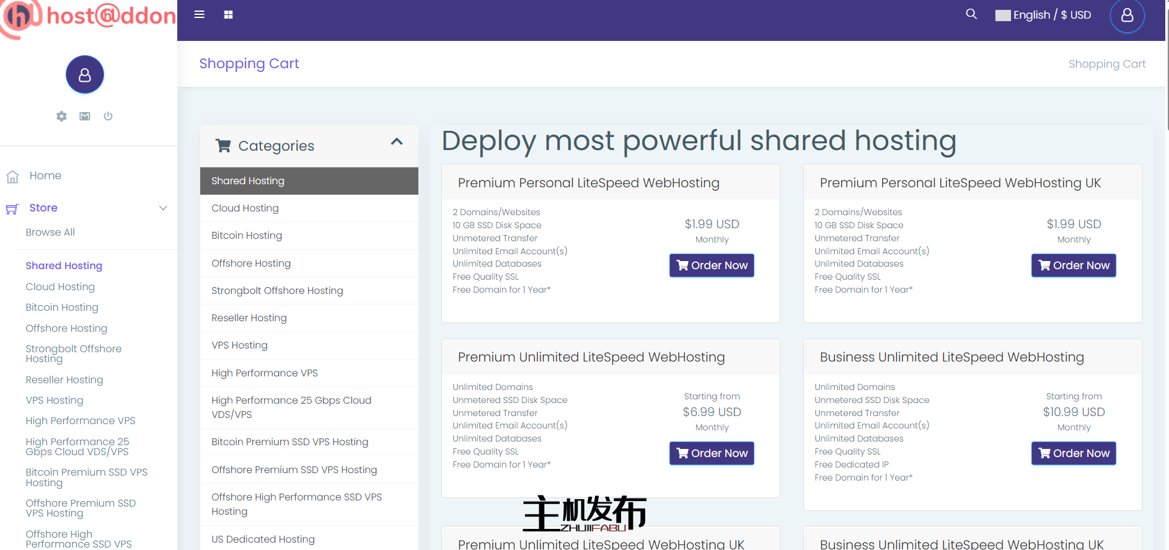Image resolution: width=1169 pixels, height=550 pixels.
Task: Open sidebar High Performance 25 Gbps Cloud VDS/VPS
Action: coord(77,446)
